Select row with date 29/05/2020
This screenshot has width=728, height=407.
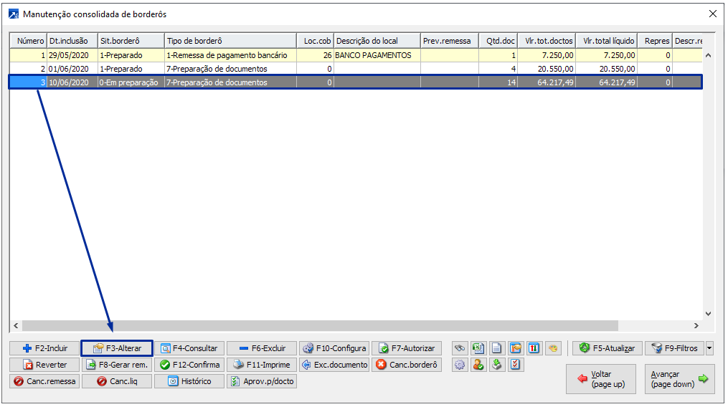pyautogui.click(x=356, y=55)
